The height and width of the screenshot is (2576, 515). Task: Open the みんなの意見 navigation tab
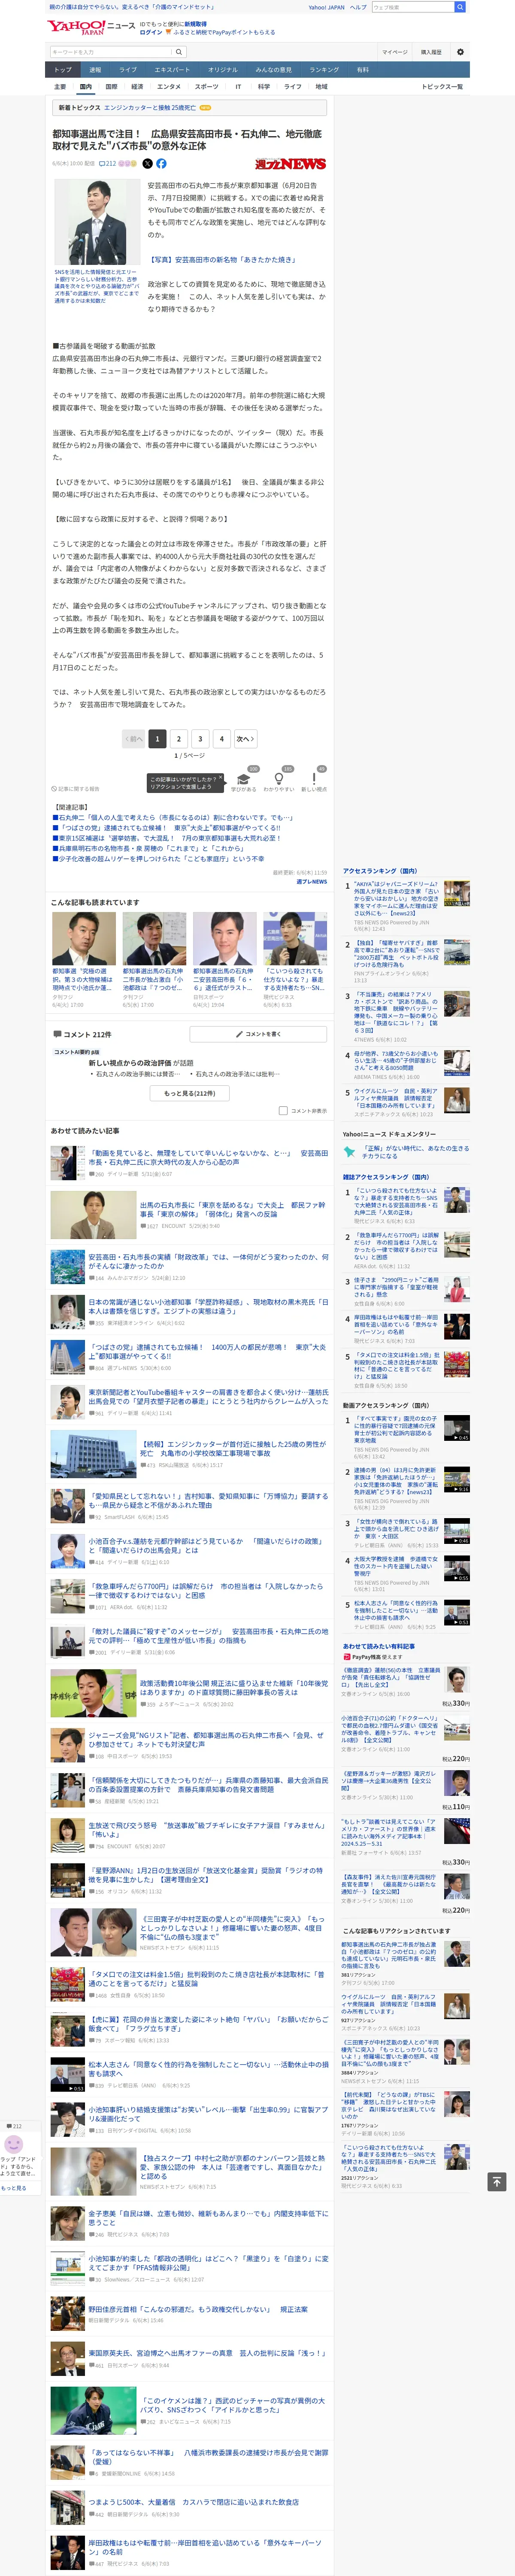(x=273, y=70)
